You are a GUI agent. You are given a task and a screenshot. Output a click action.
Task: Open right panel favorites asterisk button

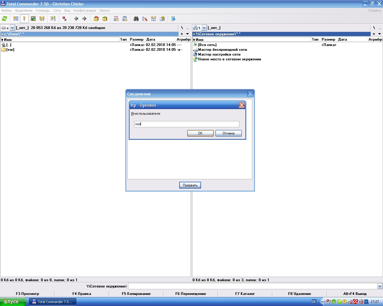pos(374,34)
